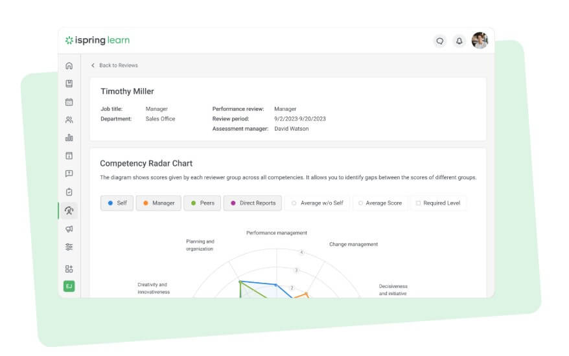Click the review period 9/2/2023-9/20/2023 value
The width and height of the screenshot is (569, 356).
[300, 119]
